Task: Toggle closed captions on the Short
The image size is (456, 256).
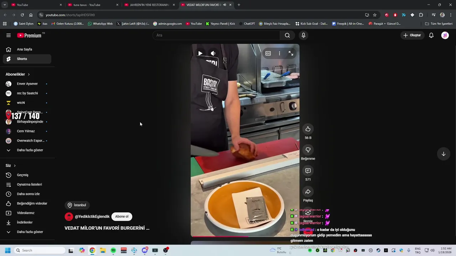Action: [x=268, y=53]
